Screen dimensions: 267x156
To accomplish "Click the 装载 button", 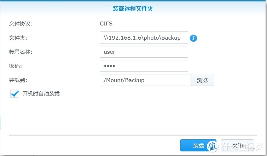I will [x=198, y=145].
